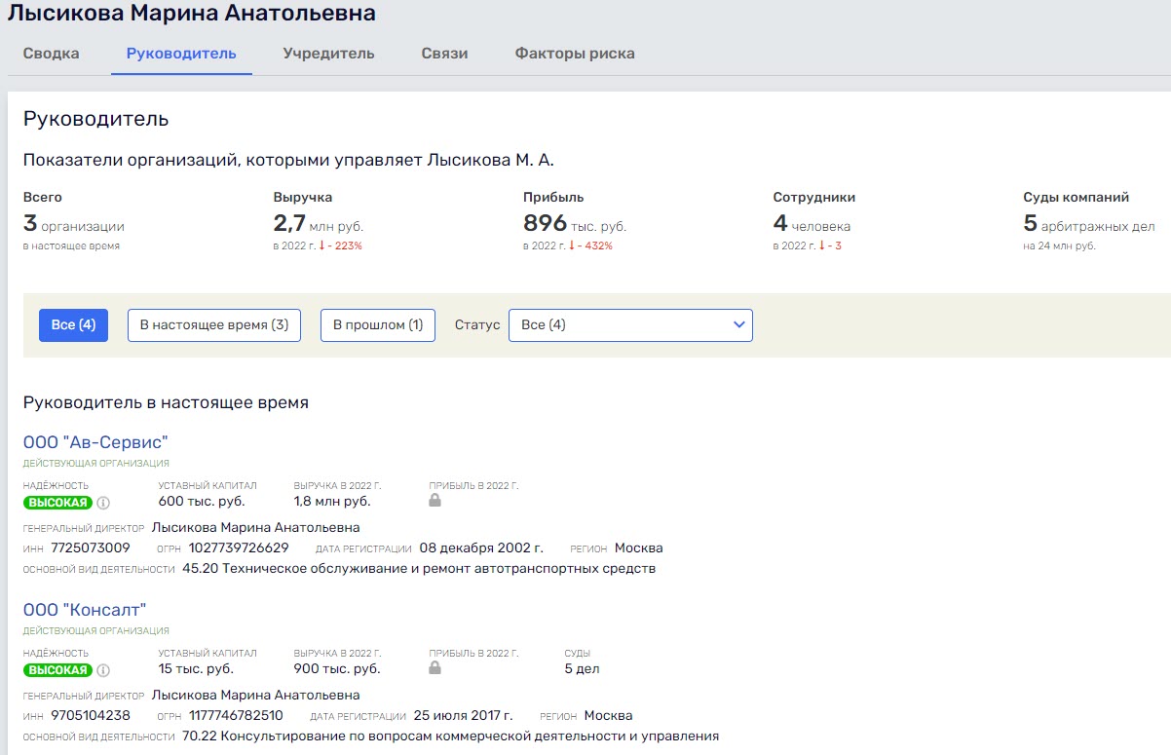Click the ИНН value 9705104238
The image size is (1171, 755).
(90, 716)
